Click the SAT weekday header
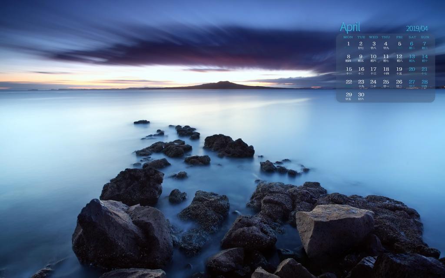The height and width of the screenshot is (278, 445). click(412, 37)
